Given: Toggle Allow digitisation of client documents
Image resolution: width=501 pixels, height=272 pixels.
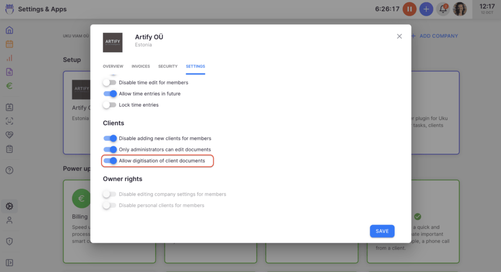Looking at the screenshot, I should (x=110, y=161).
